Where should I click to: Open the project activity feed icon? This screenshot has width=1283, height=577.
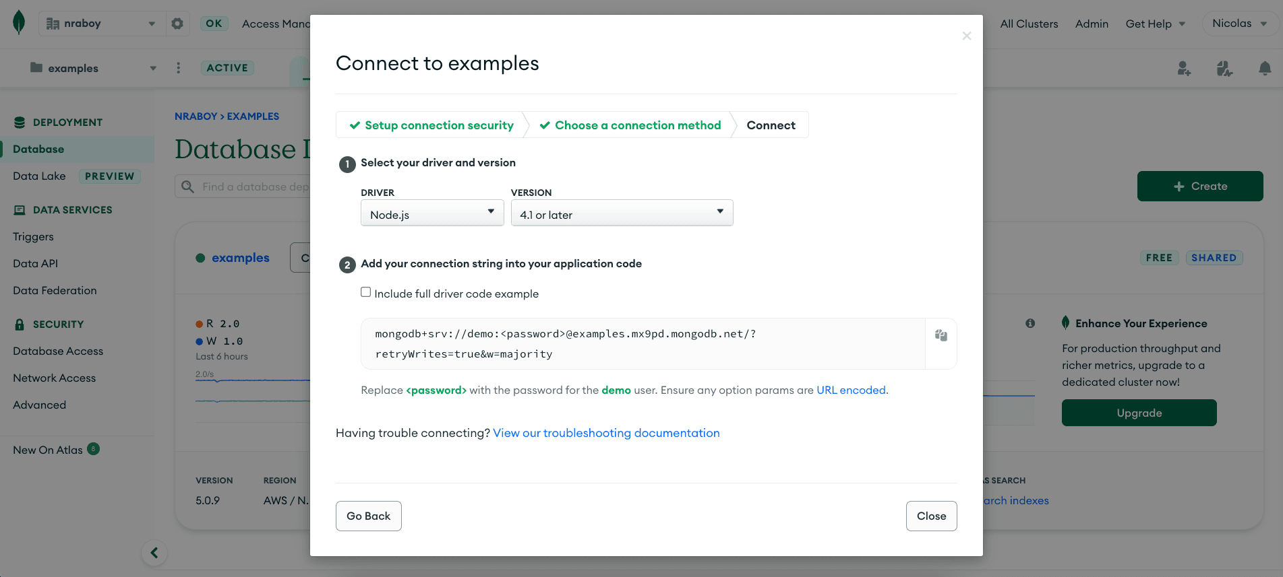pos(1224,68)
